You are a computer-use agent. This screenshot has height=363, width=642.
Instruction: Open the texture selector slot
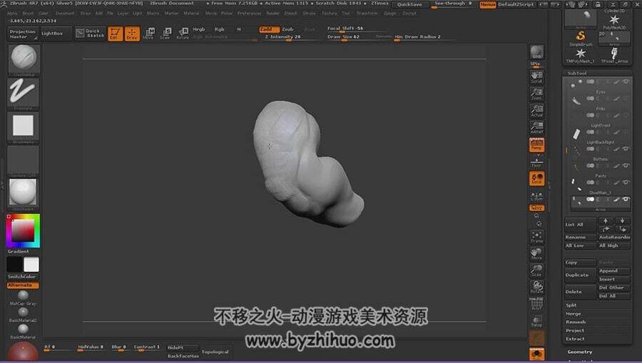pyautogui.click(x=24, y=161)
